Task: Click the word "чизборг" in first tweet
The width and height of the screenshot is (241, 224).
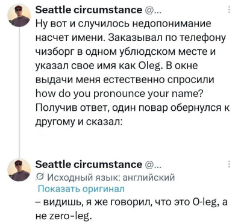Action: (x=55, y=52)
